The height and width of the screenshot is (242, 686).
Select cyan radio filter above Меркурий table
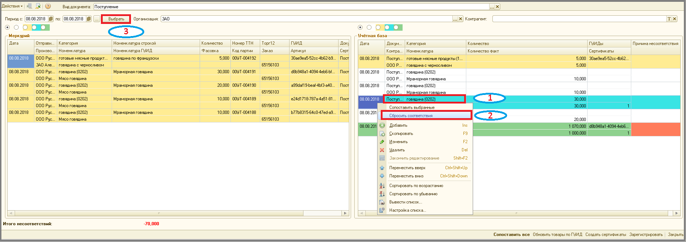point(34,27)
